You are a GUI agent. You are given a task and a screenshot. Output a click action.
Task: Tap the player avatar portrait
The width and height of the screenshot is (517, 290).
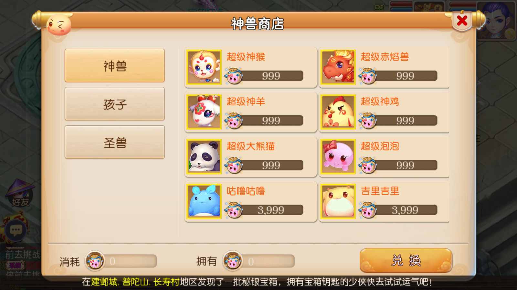tap(496, 20)
